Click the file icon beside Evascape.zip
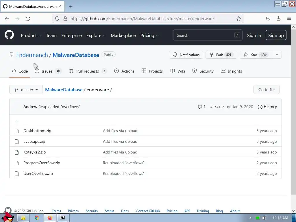Viewport: 296px width, 222px height. click(16, 142)
